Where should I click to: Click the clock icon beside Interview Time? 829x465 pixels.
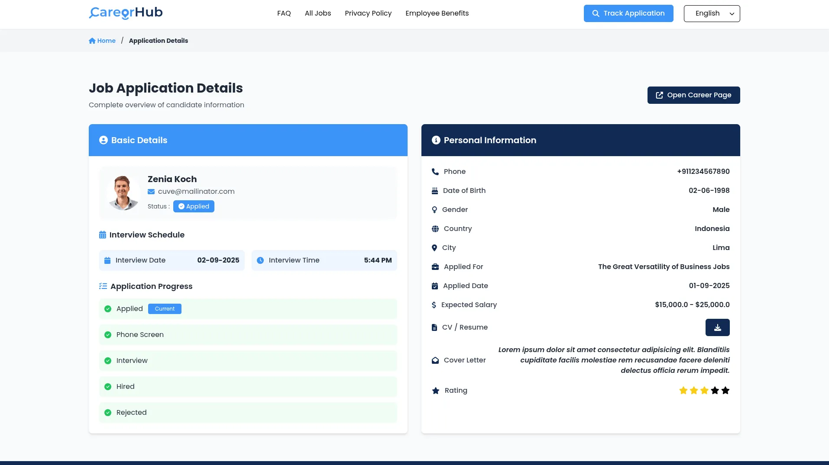pos(260,260)
